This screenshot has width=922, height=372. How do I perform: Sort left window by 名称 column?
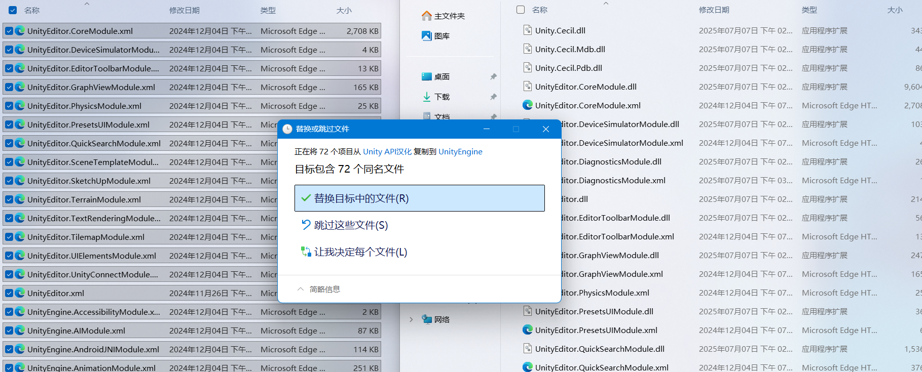(x=32, y=10)
